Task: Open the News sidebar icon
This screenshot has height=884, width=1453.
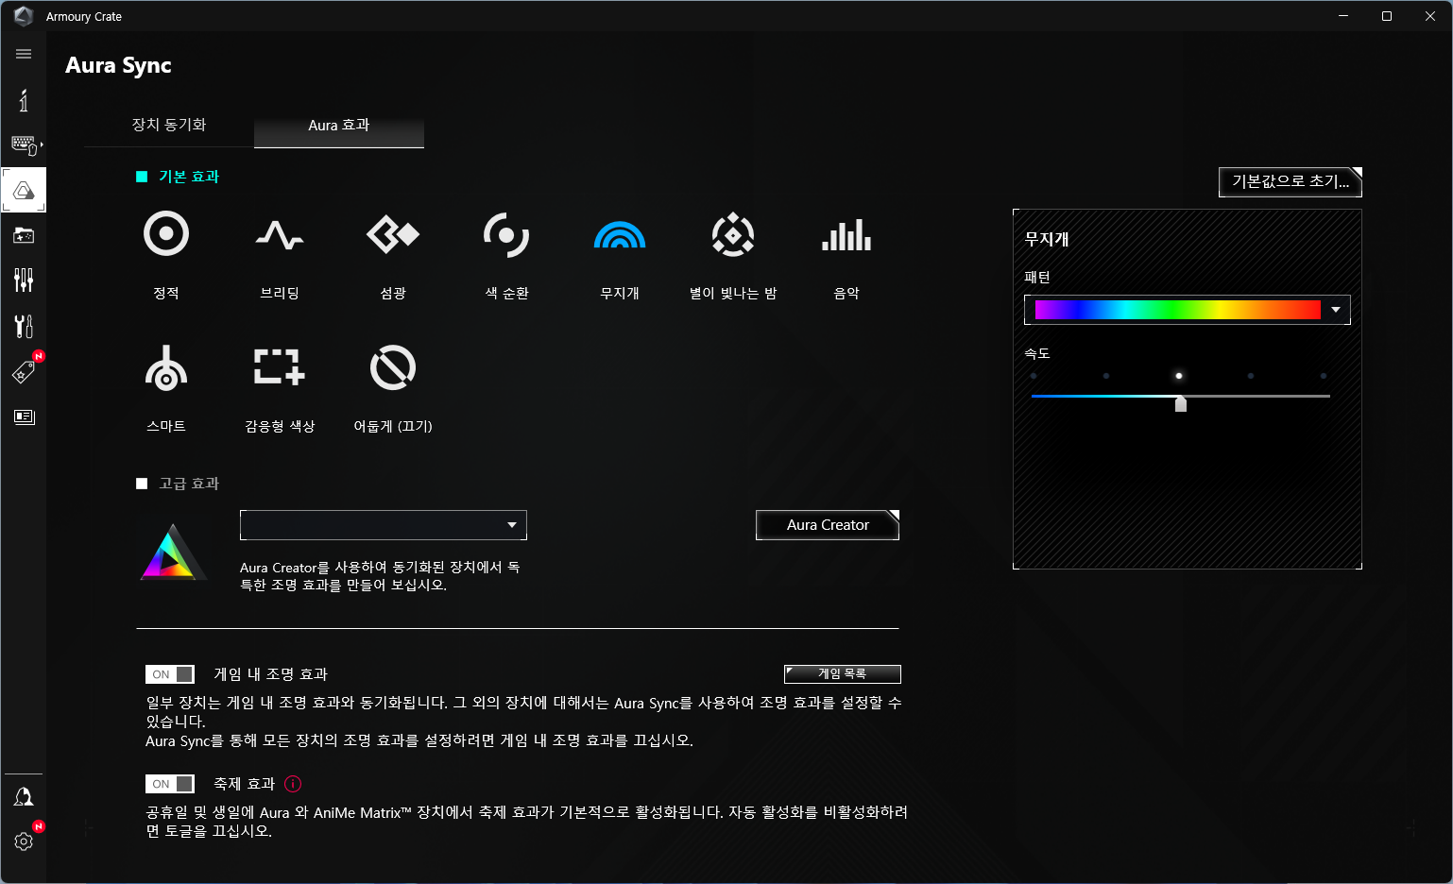Action: (x=24, y=416)
